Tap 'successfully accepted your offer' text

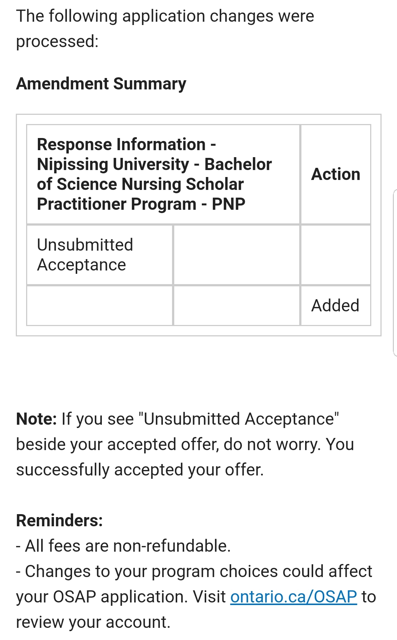tap(140, 470)
